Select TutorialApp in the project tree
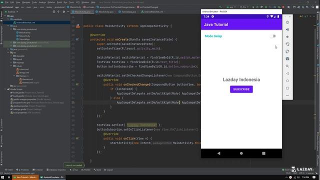 pyautogui.click(x=24, y=39)
